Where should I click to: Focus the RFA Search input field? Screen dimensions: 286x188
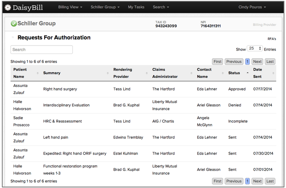pos(41,50)
